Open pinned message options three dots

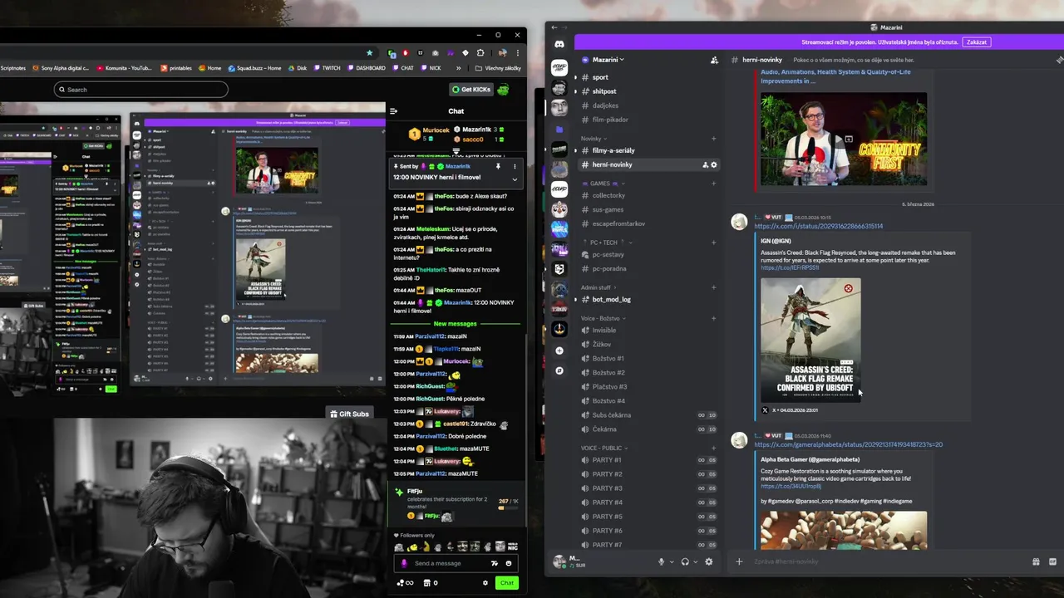pyautogui.click(x=515, y=166)
